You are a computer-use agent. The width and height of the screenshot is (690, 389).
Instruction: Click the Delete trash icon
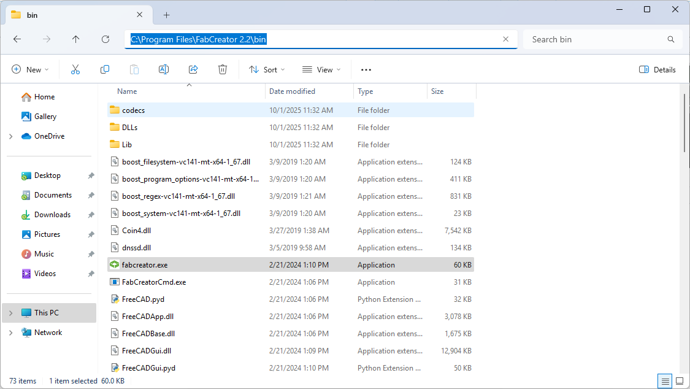[x=223, y=70]
